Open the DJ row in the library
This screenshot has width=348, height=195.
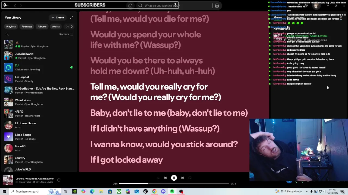(39, 67)
